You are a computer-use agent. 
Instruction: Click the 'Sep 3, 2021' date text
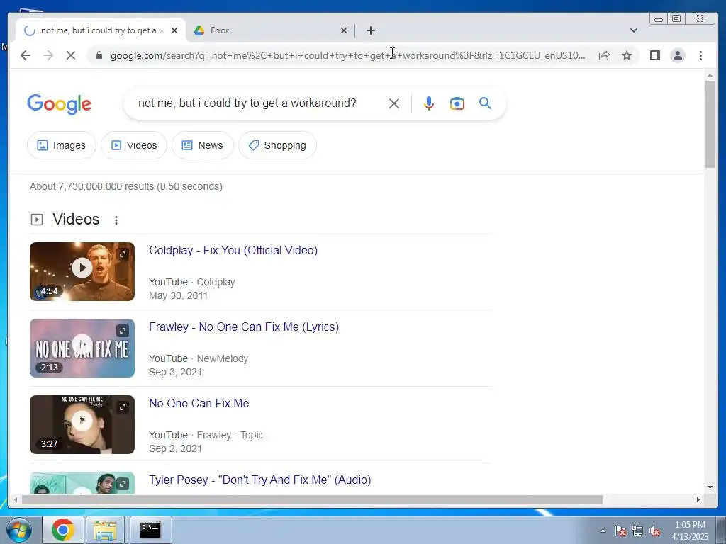(176, 373)
